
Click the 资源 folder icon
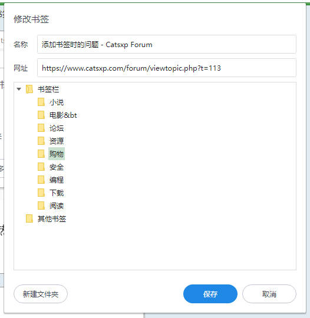41,141
